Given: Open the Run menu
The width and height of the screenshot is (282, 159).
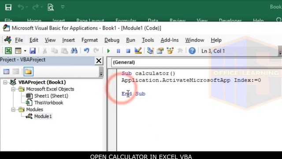Looking at the screenshot, I should point(130,40).
